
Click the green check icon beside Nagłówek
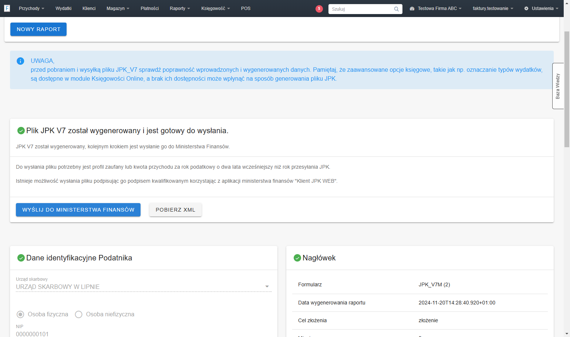click(297, 258)
